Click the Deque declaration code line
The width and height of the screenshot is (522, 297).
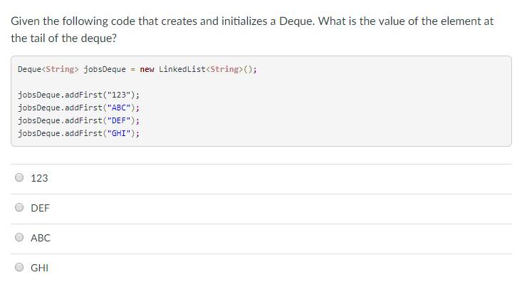tap(137, 69)
